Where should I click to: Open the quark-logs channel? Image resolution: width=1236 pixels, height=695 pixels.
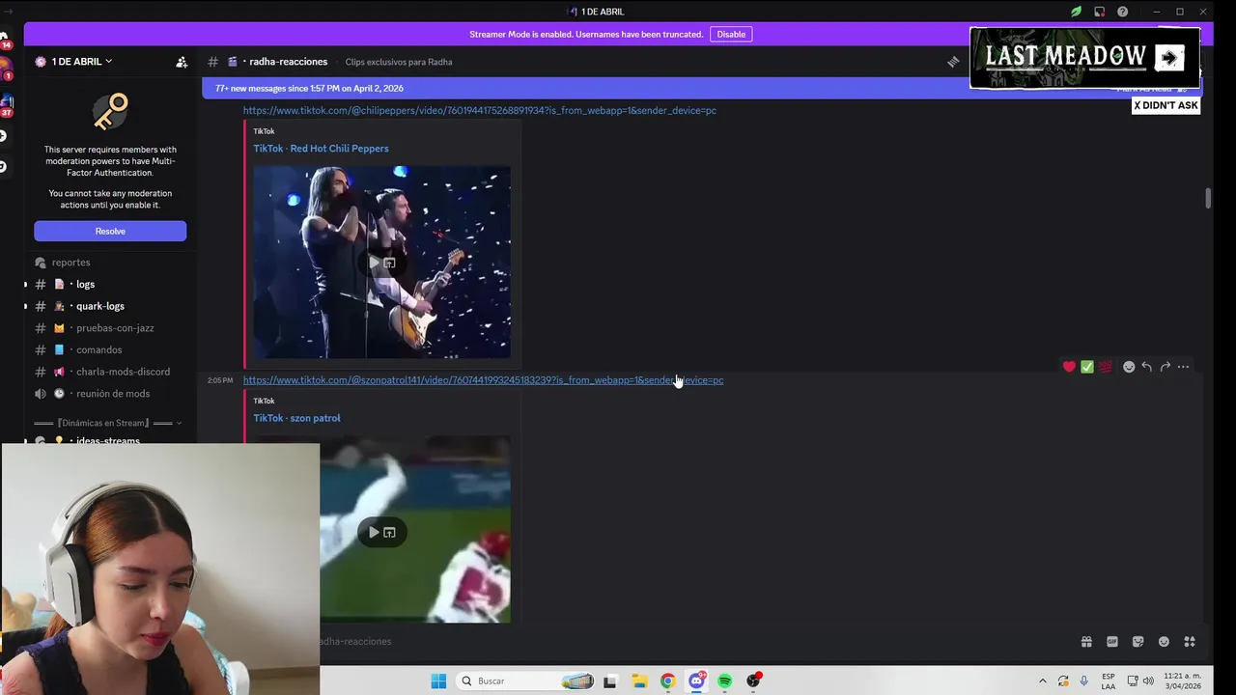[x=100, y=306]
